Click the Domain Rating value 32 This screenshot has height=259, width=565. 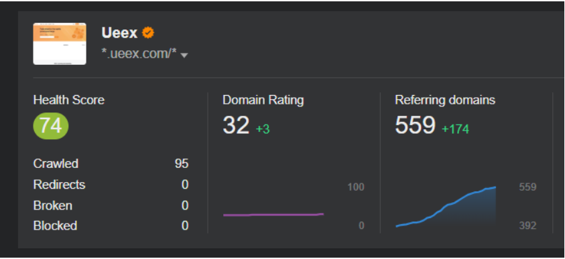pos(236,125)
